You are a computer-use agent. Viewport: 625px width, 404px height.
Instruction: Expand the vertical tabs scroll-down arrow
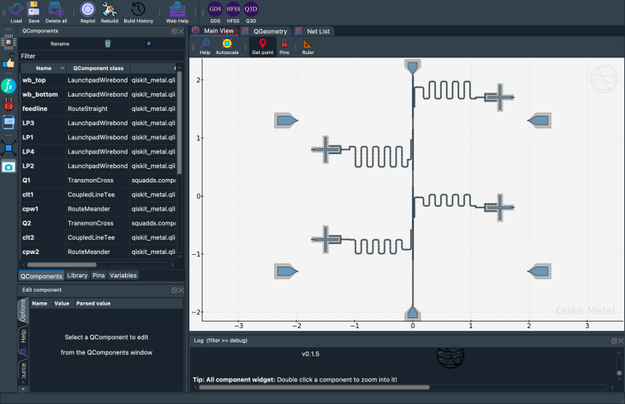pos(23,389)
